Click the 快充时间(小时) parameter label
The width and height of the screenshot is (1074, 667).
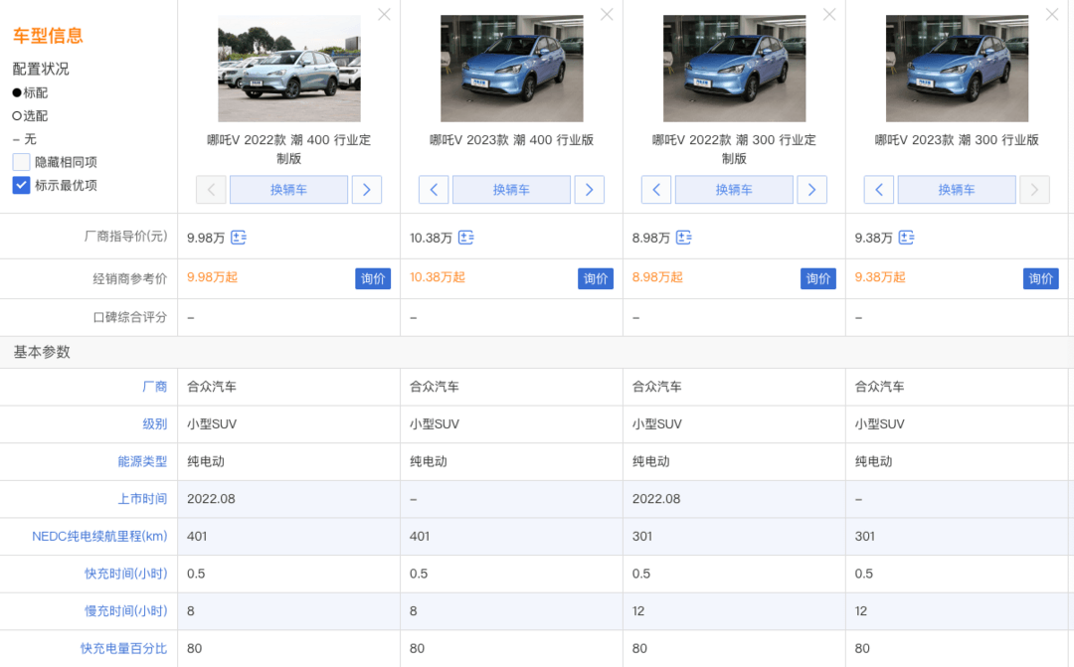126,574
